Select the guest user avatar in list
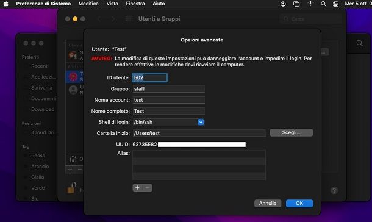This screenshot has width=372, height=222. tap(73, 90)
